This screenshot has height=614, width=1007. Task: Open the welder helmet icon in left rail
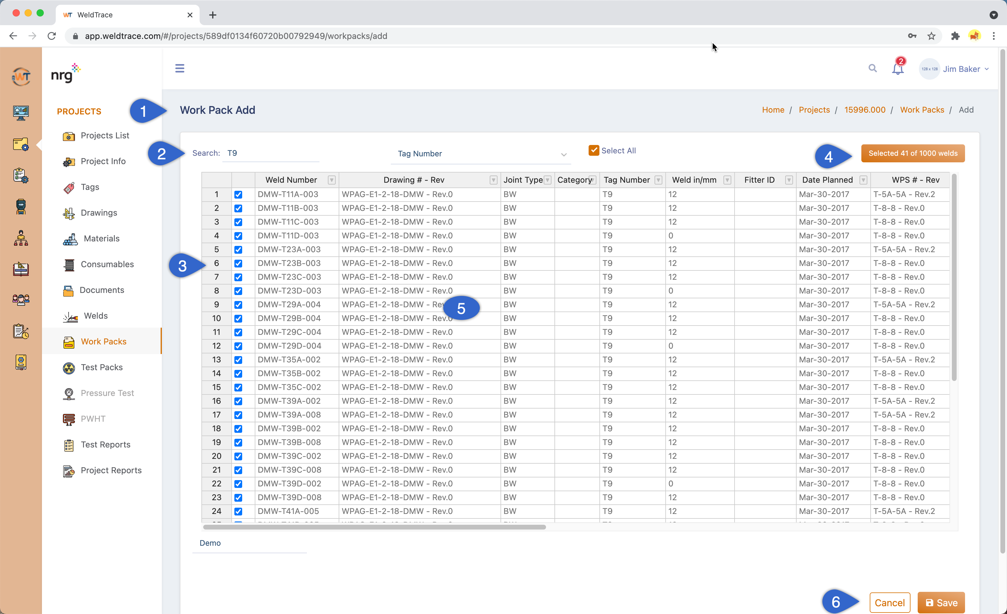[x=21, y=207]
